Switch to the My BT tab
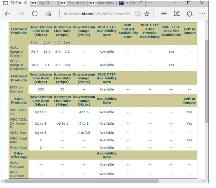 44,3
